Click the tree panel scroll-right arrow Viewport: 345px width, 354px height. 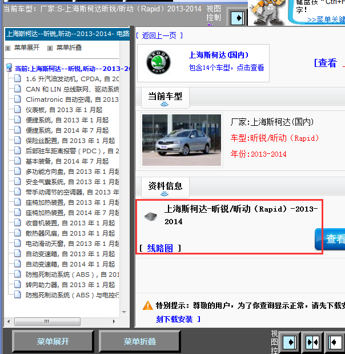click(114, 321)
